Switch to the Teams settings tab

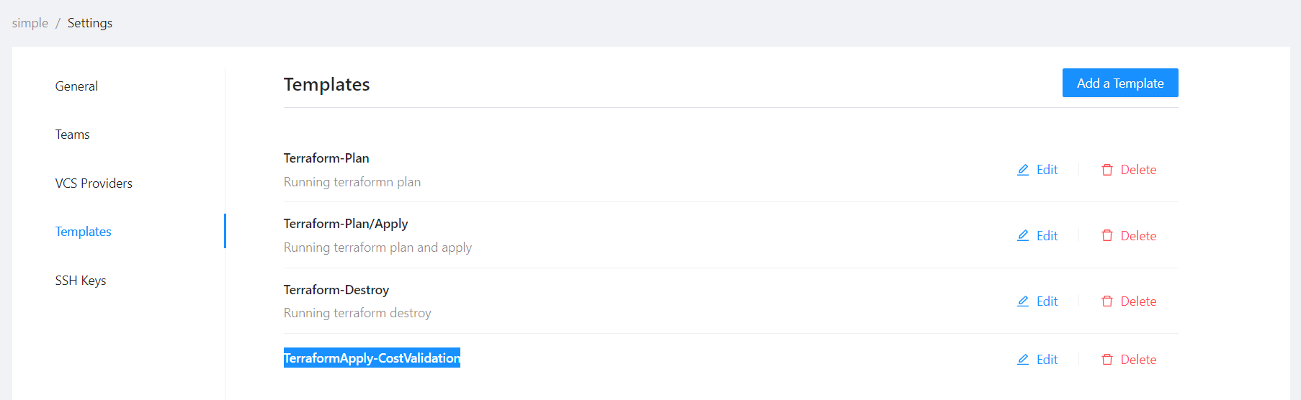tap(73, 135)
